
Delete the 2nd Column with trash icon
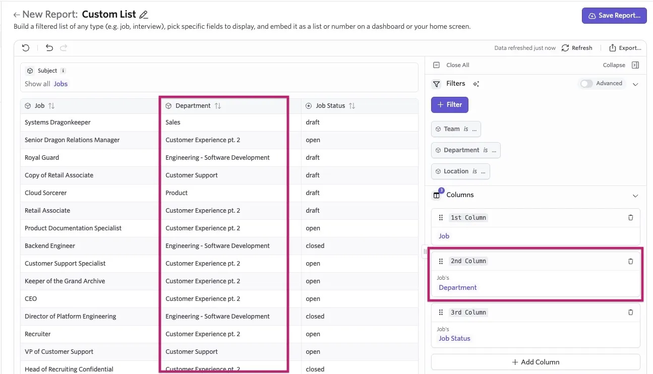click(630, 261)
